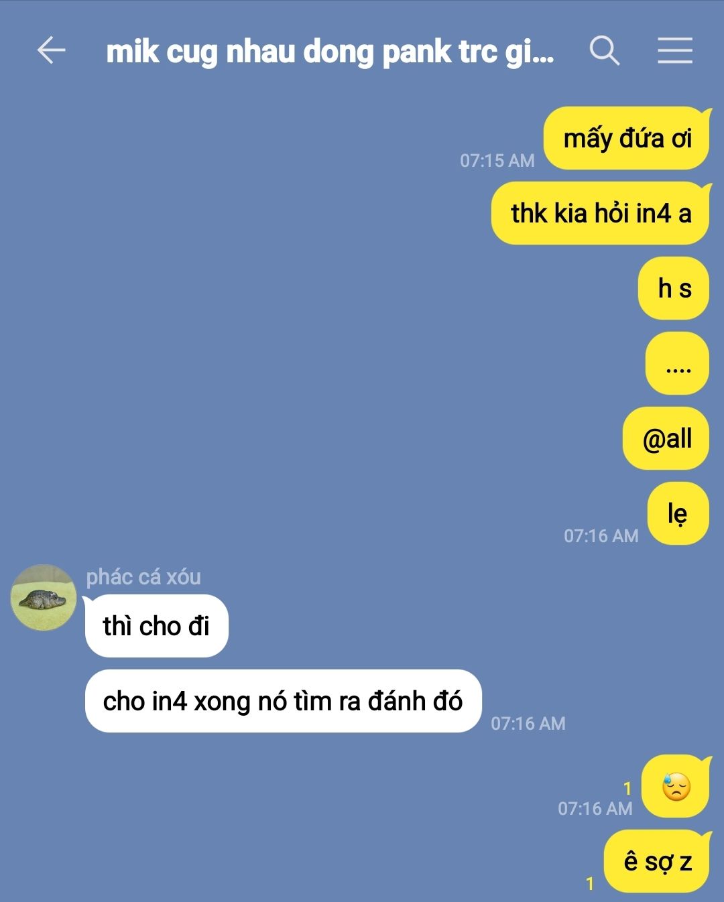Tap the crocodile profile avatar
This screenshot has height=902, width=724.
pos(44,597)
